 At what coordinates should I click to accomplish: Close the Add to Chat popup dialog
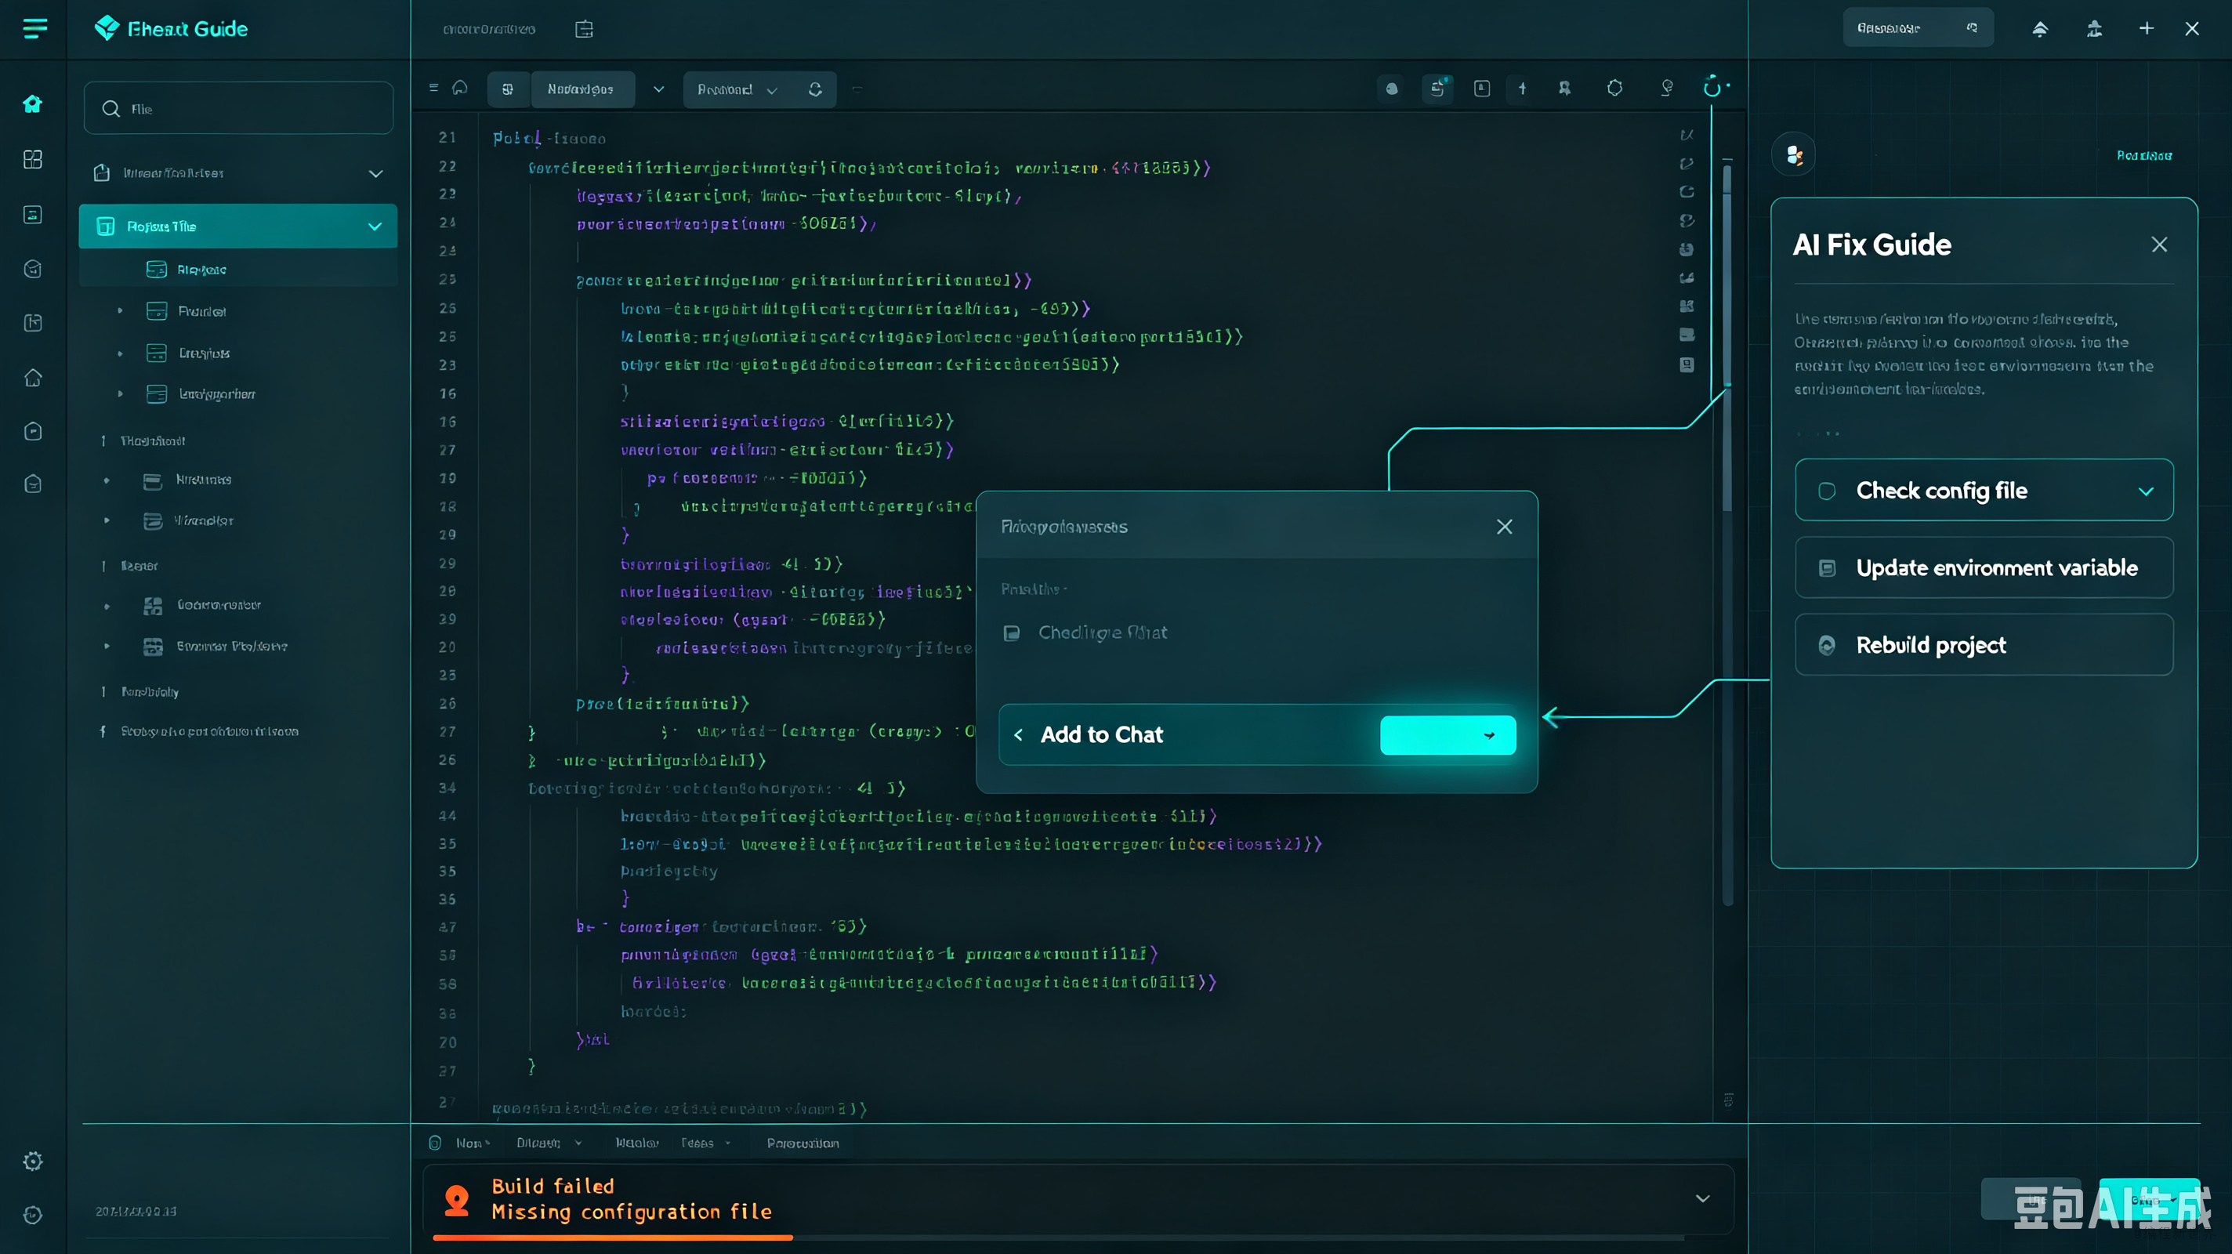1504,527
